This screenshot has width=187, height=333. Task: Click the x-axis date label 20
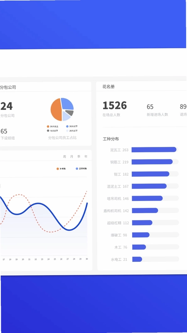(23, 259)
